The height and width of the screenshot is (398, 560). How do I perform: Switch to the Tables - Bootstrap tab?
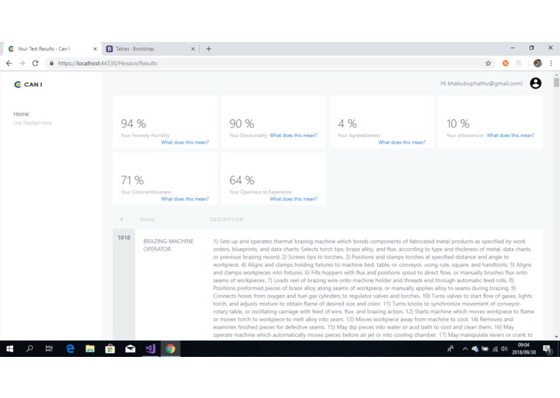click(x=150, y=49)
